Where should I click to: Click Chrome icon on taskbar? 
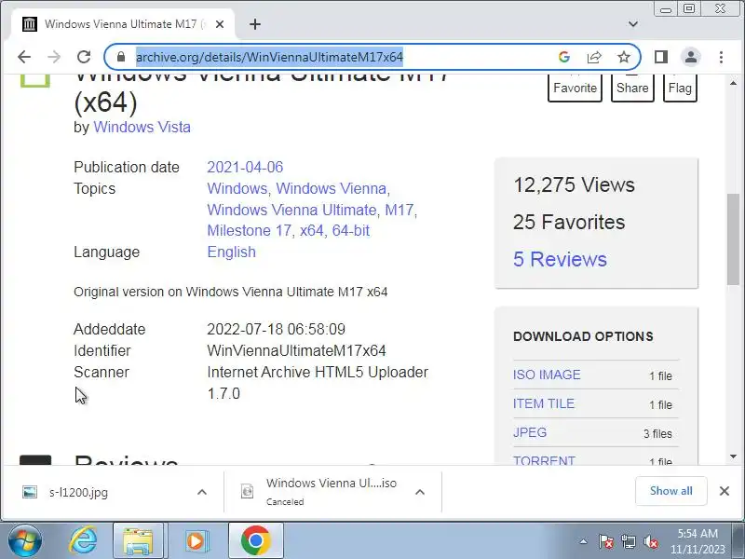[255, 540]
